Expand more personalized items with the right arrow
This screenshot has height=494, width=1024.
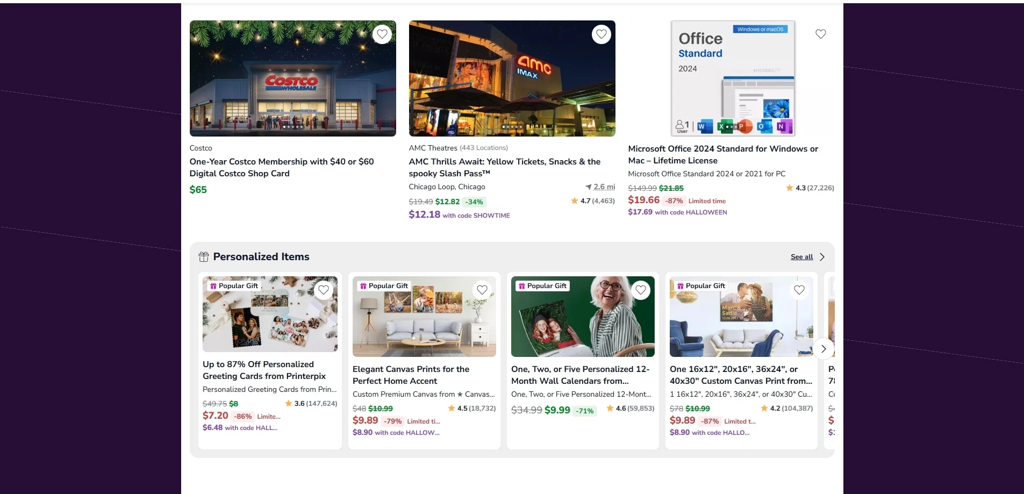pos(822,349)
